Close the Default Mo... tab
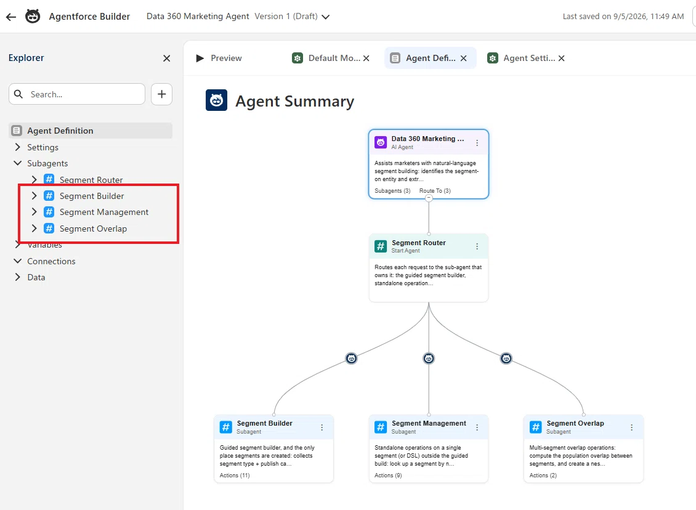 pos(366,58)
